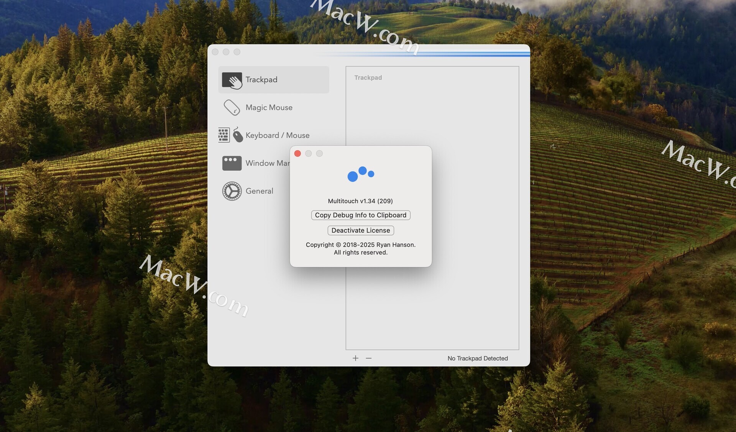Switch to Magic Mouse section
The height and width of the screenshot is (432, 736).
click(x=274, y=108)
